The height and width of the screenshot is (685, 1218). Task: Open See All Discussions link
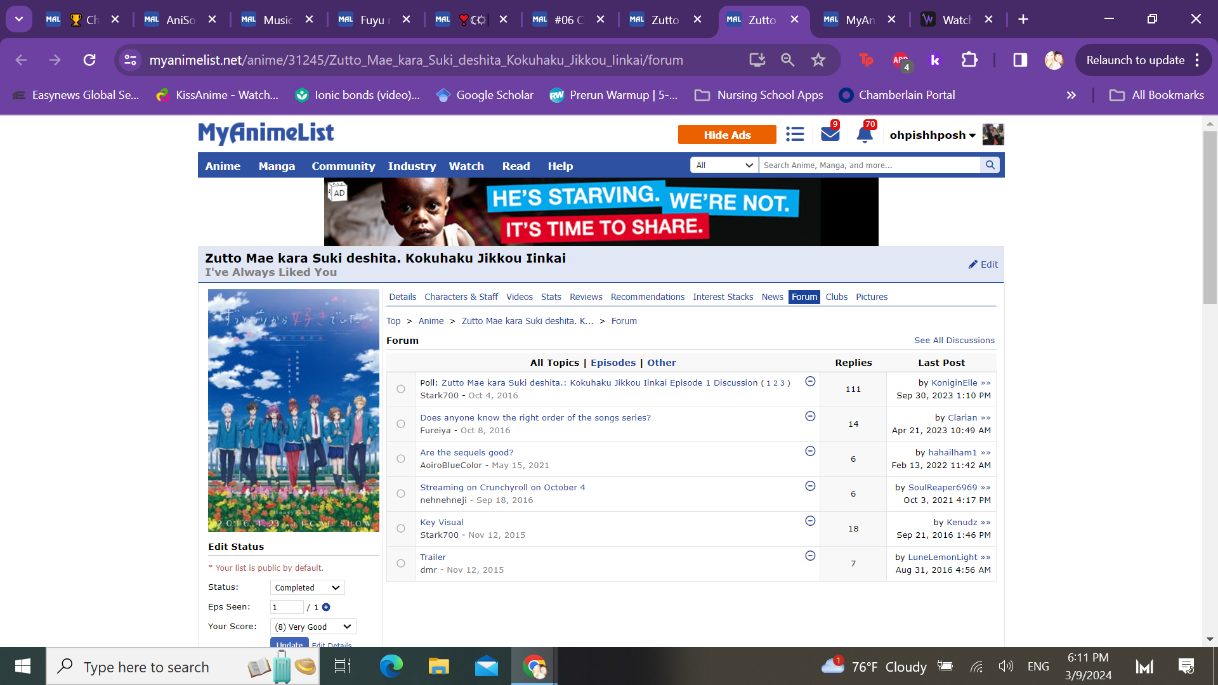(x=954, y=341)
